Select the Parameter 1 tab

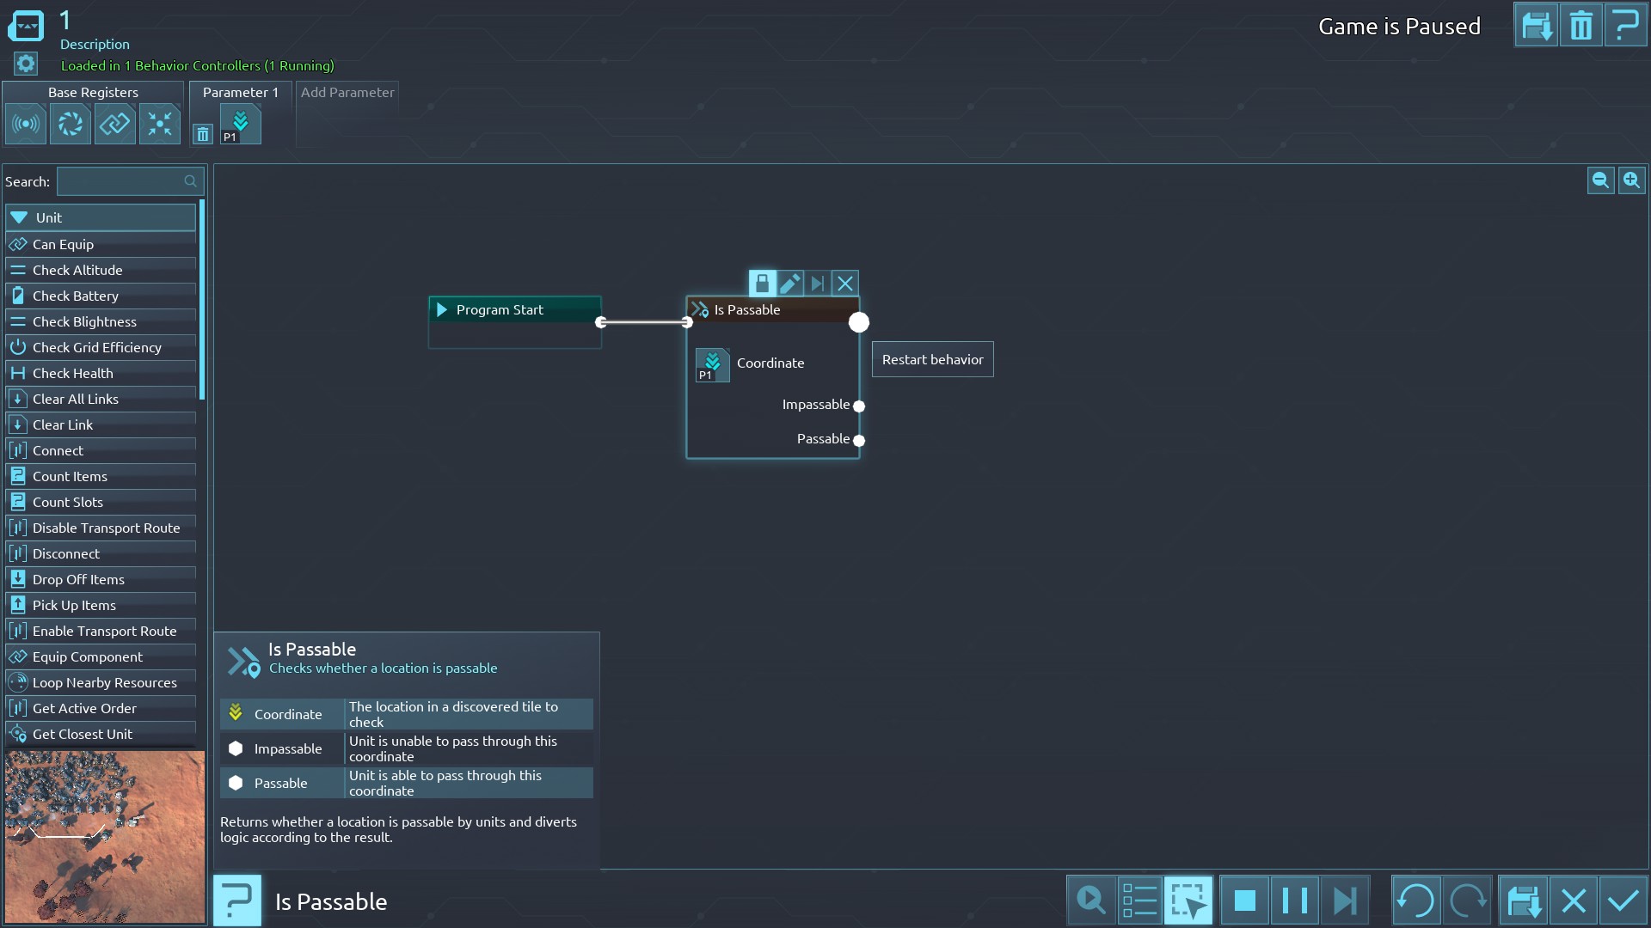pos(240,92)
